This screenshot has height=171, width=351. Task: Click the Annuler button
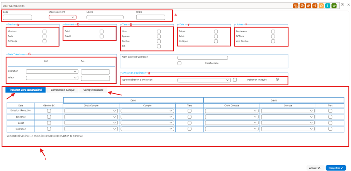(315, 168)
